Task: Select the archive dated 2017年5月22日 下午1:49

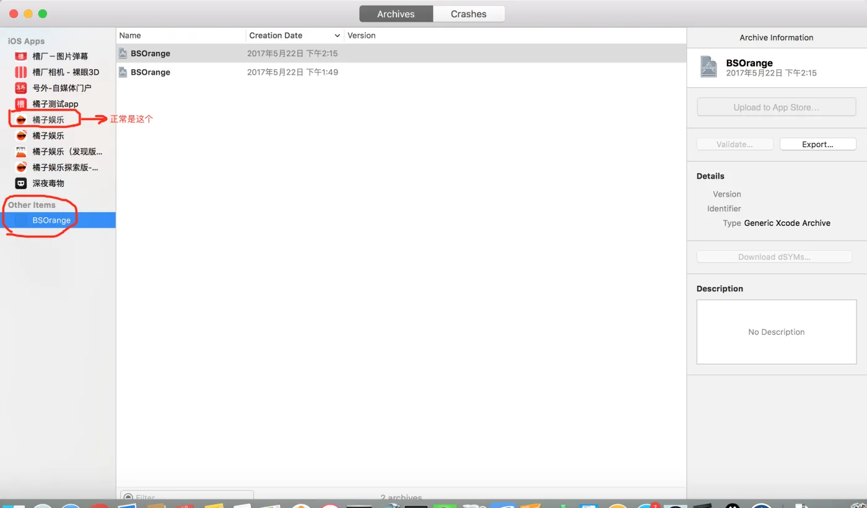Action: [401, 72]
